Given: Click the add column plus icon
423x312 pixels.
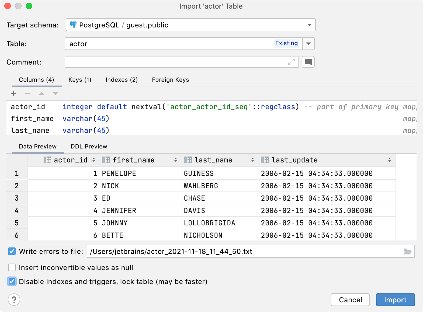Looking at the screenshot, I should pos(13,94).
